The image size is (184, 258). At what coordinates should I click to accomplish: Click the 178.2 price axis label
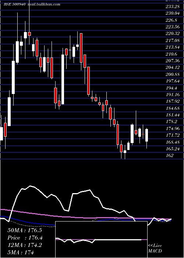pyautogui.click(x=171, y=122)
